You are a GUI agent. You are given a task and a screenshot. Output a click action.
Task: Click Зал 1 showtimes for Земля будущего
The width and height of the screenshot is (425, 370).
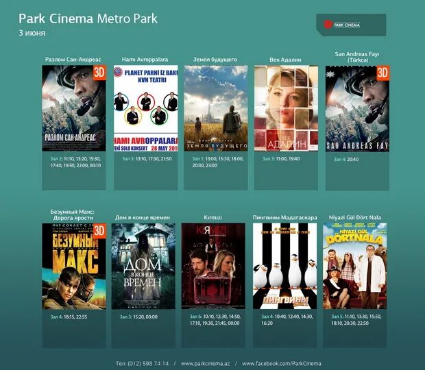pos(218,162)
